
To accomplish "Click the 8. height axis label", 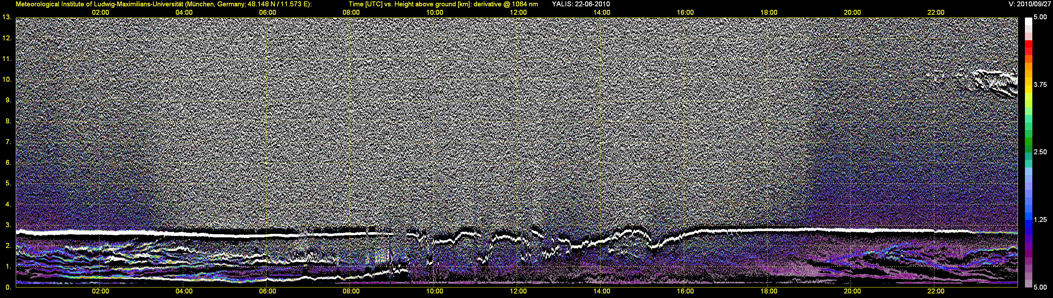I will (8, 121).
